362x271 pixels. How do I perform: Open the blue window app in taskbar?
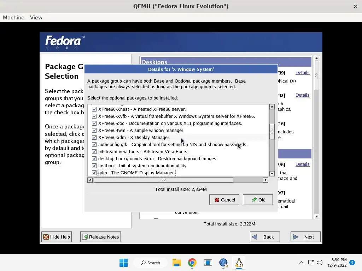point(208,263)
